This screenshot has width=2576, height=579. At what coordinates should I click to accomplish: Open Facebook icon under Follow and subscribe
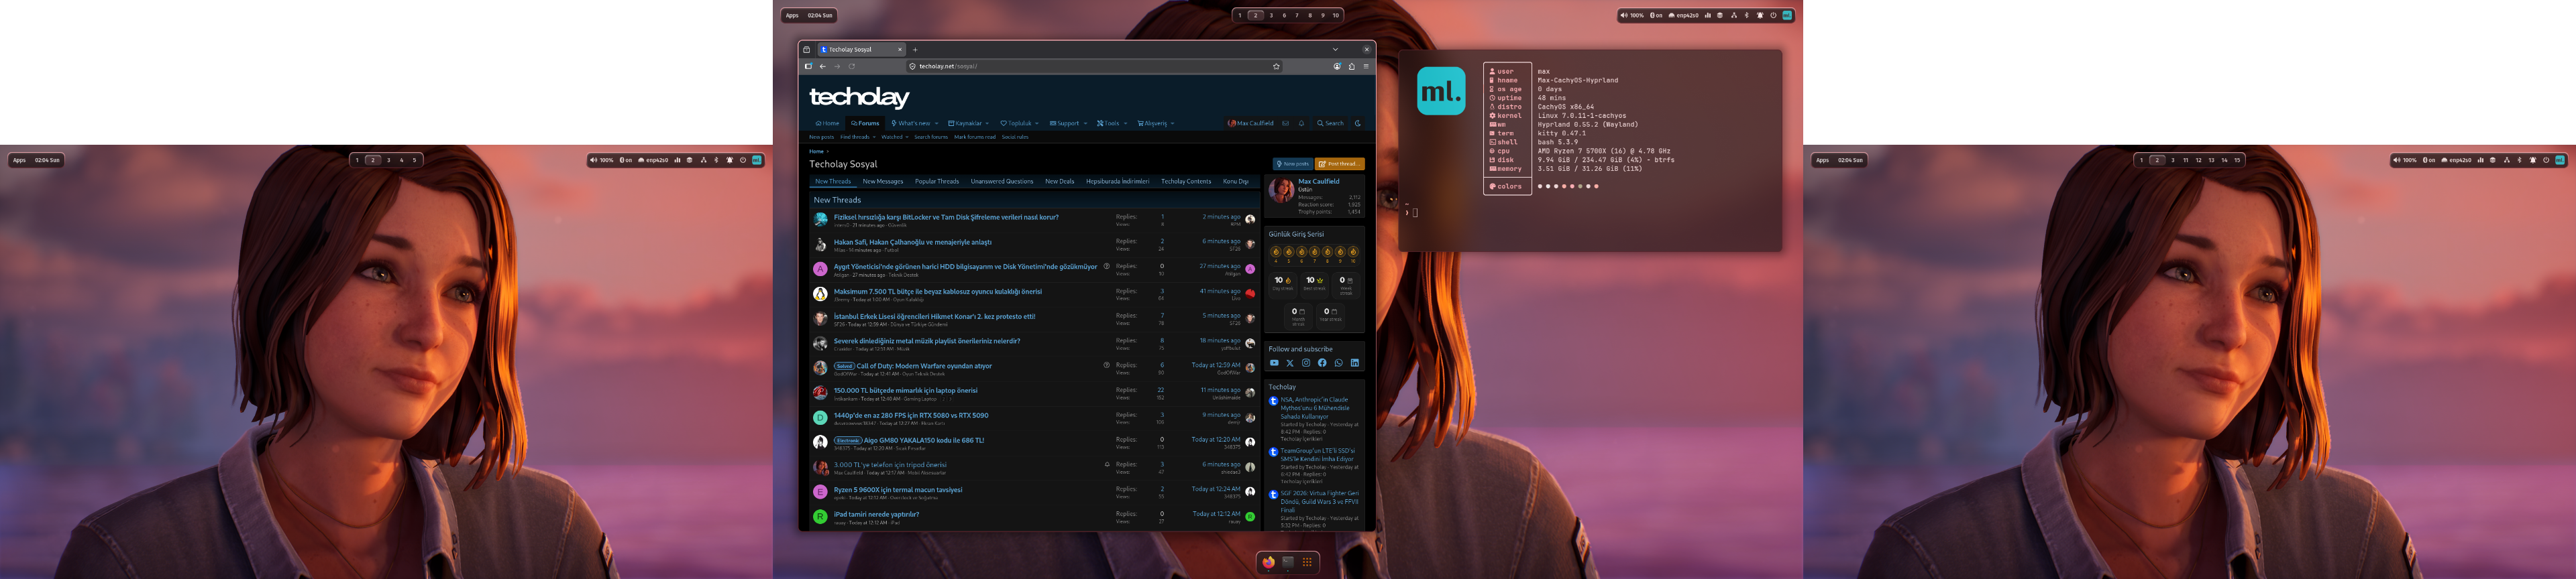[1322, 363]
